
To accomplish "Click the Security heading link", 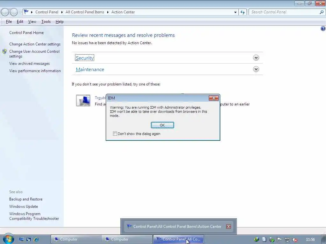I will (85, 58).
